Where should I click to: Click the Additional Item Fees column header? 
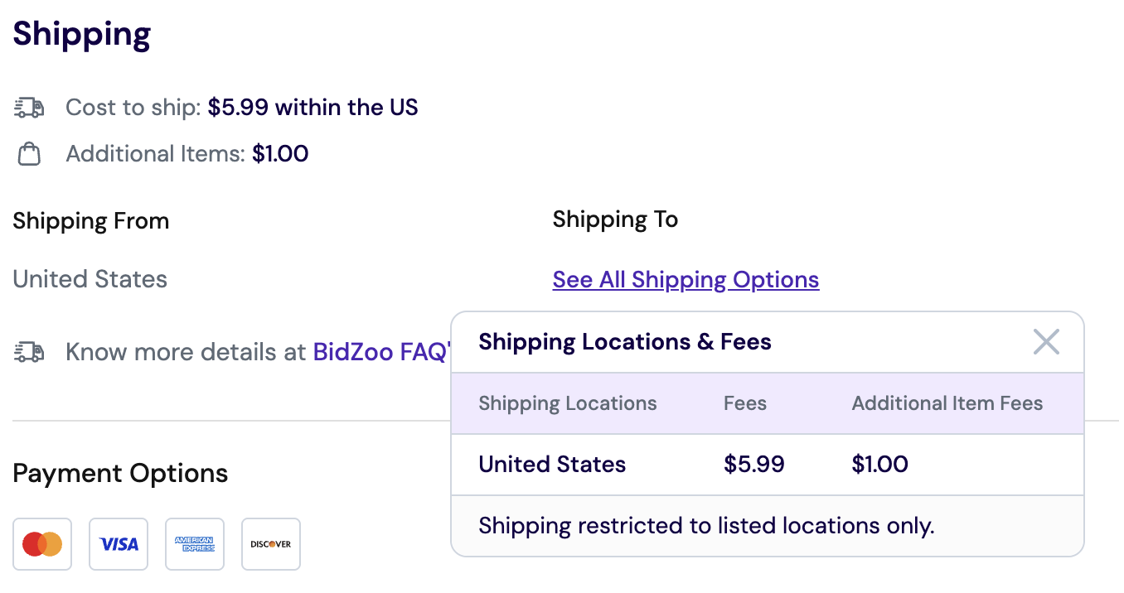(x=947, y=403)
